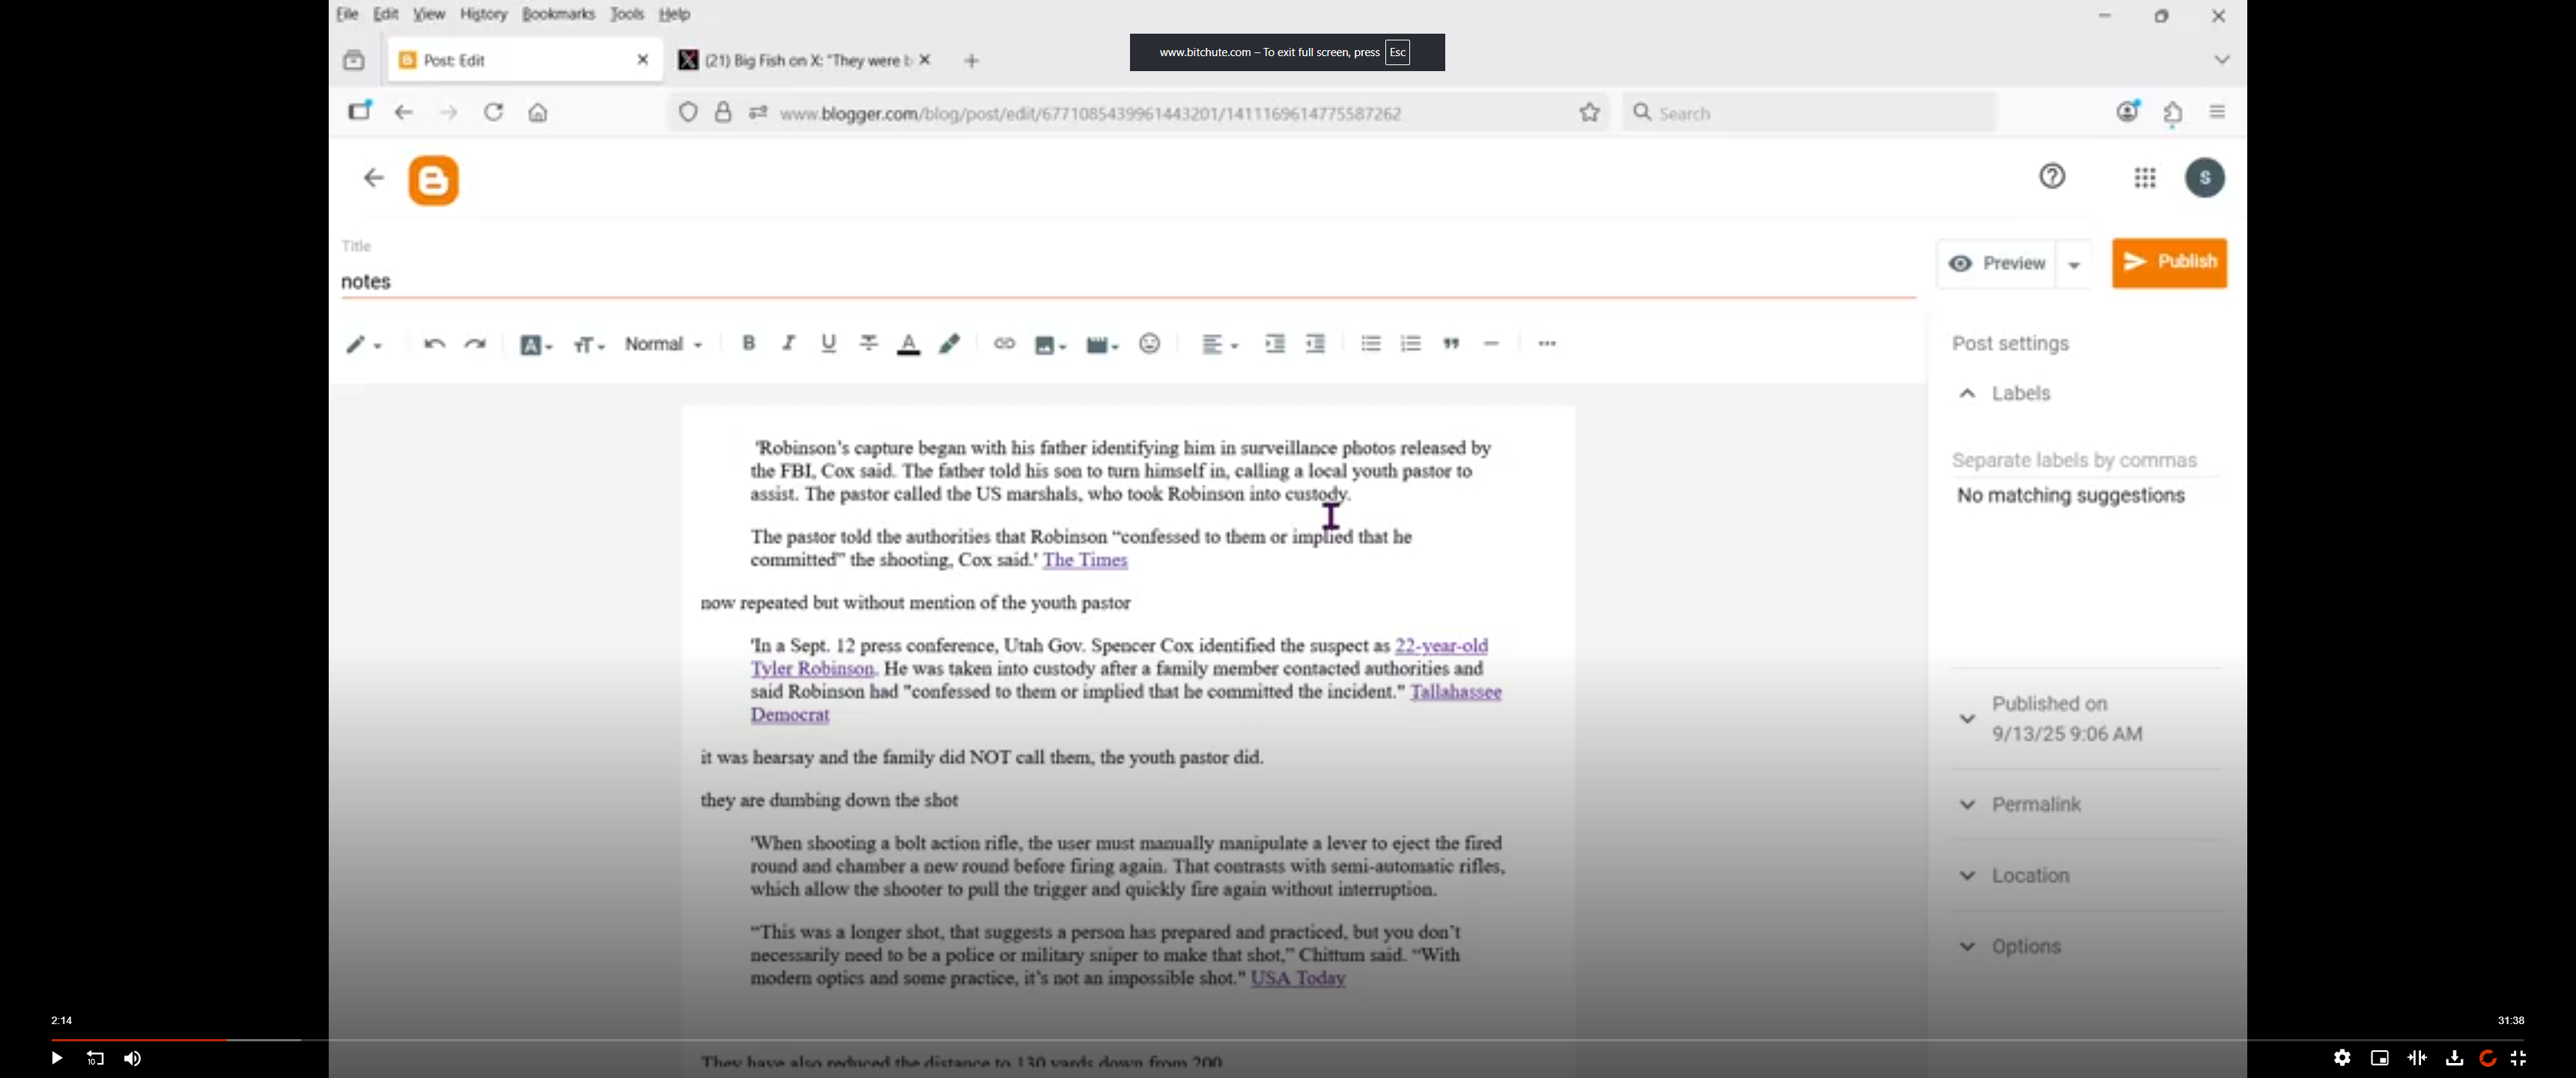Toggle numbered list
Viewport: 2576px width, 1078px height.
pos(1410,343)
